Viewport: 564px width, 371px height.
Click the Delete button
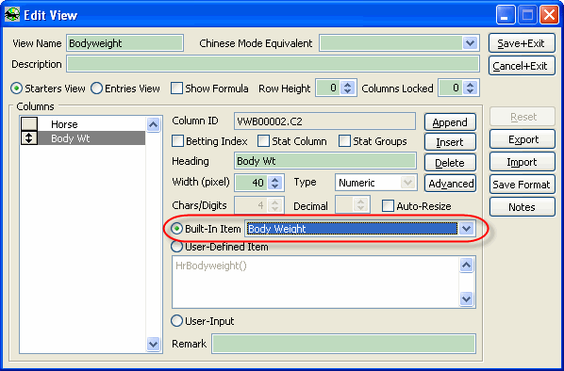tap(450, 163)
